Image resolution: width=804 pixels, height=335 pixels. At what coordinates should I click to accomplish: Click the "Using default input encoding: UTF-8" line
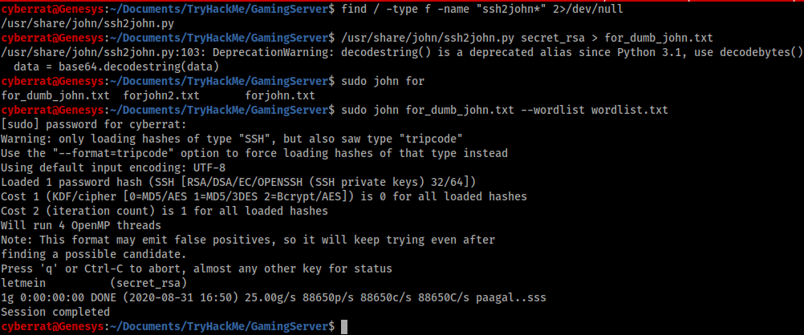click(x=113, y=167)
